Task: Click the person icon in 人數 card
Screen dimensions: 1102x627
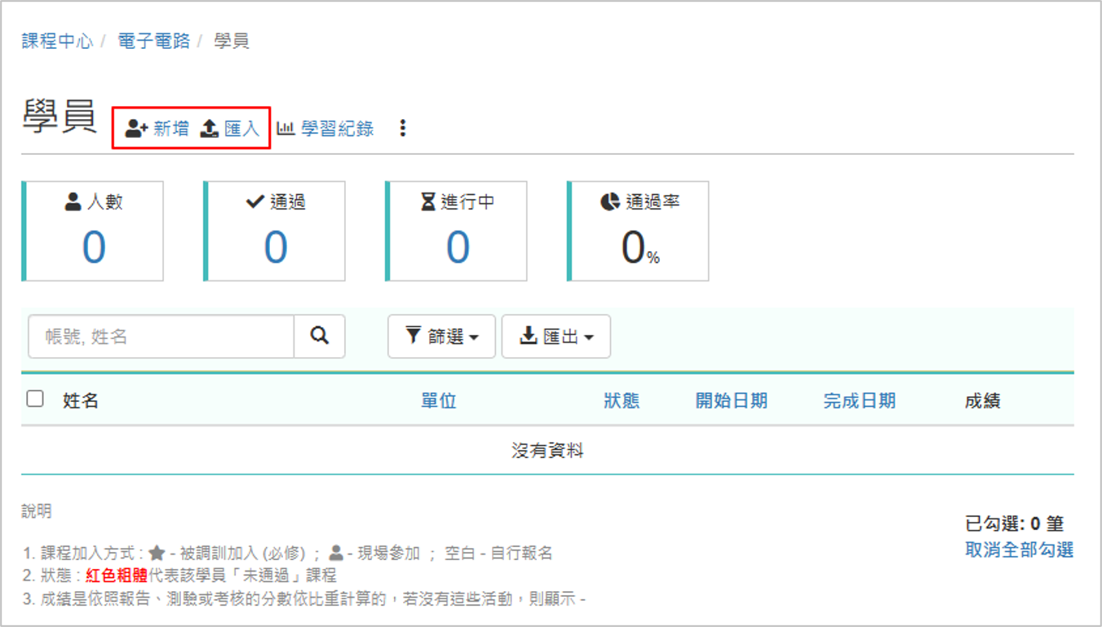Action: pyautogui.click(x=73, y=201)
